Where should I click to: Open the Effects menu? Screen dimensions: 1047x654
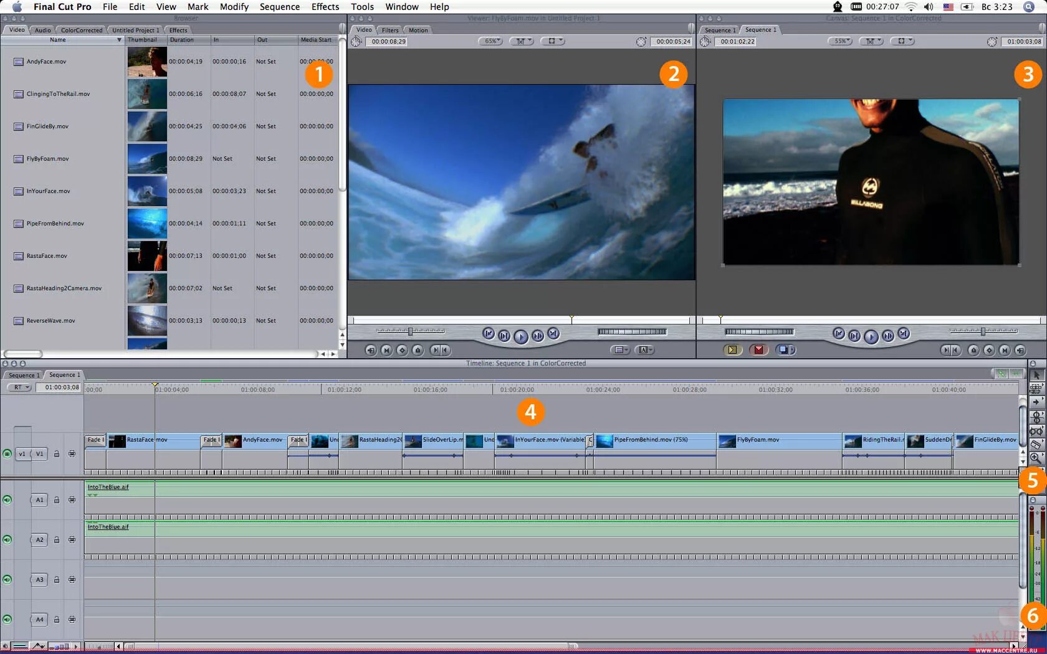(x=325, y=7)
